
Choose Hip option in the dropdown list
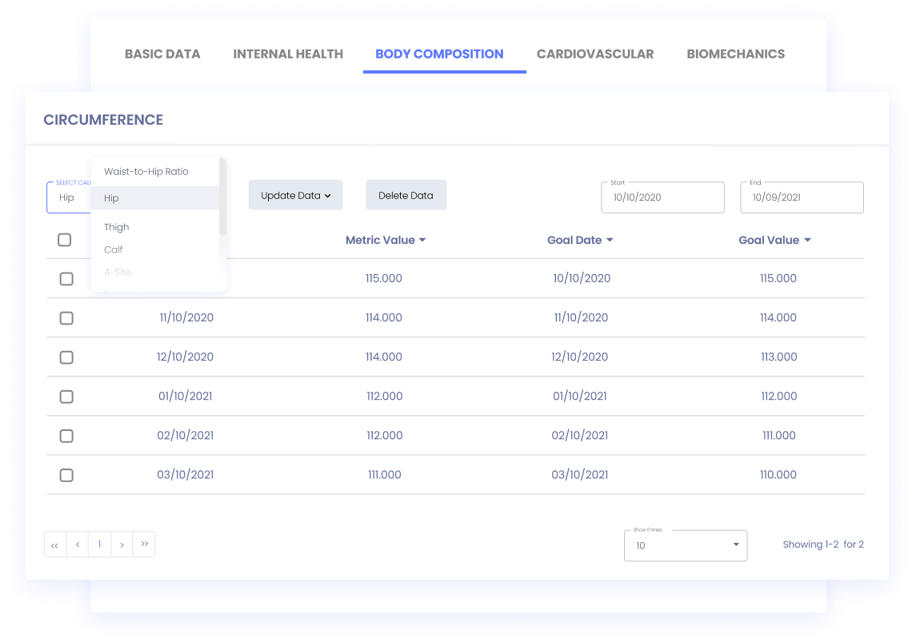click(x=154, y=197)
